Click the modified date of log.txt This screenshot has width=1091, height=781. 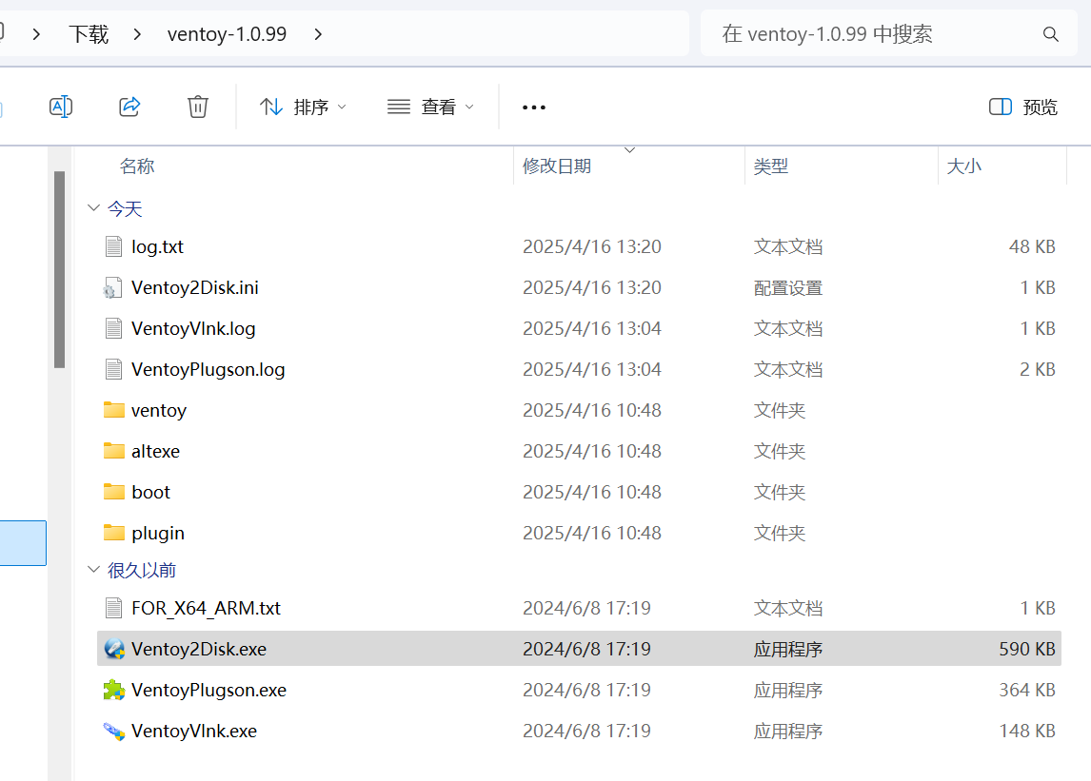(592, 247)
